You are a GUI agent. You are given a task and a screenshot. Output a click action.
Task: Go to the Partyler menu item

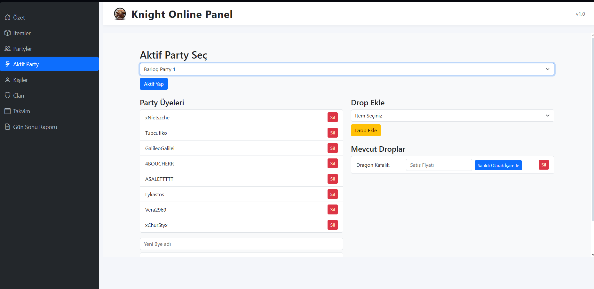tap(22, 49)
